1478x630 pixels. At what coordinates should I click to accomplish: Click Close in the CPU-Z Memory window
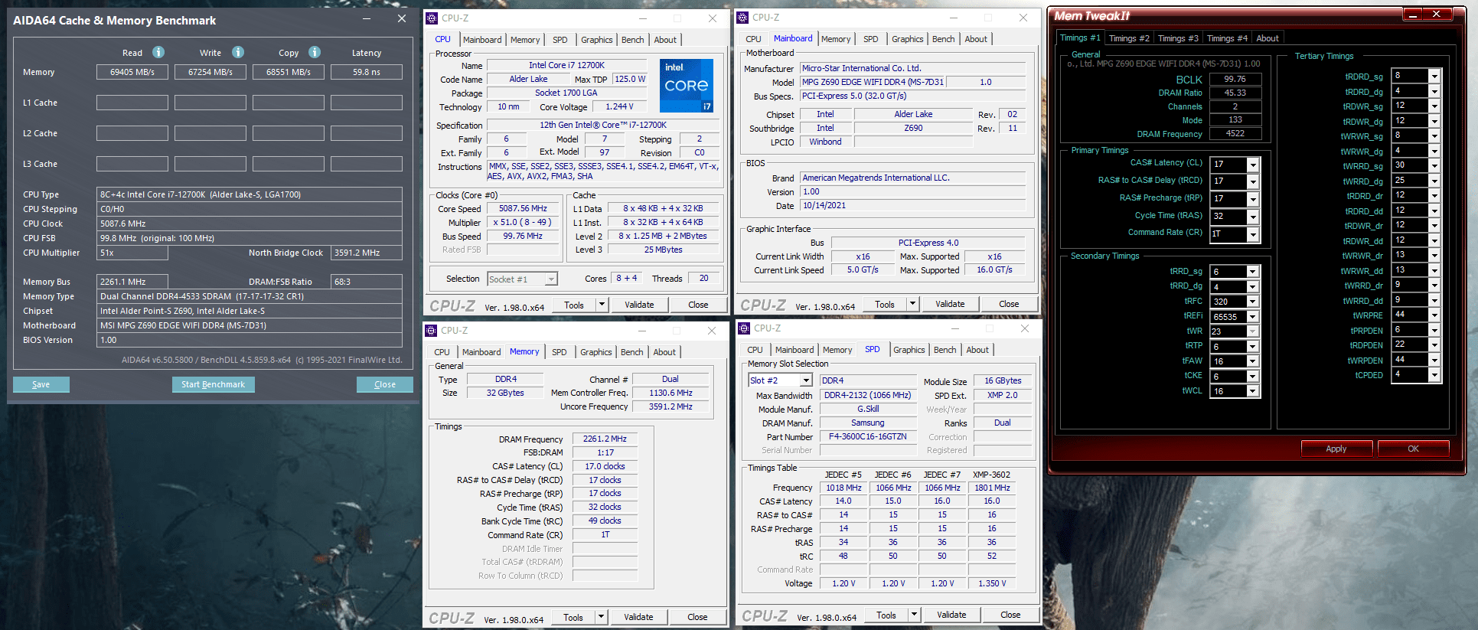point(697,617)
